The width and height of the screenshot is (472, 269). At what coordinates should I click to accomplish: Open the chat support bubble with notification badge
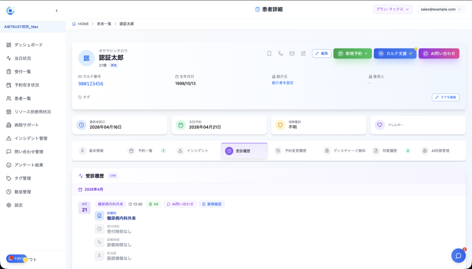[x=458, y=255]
